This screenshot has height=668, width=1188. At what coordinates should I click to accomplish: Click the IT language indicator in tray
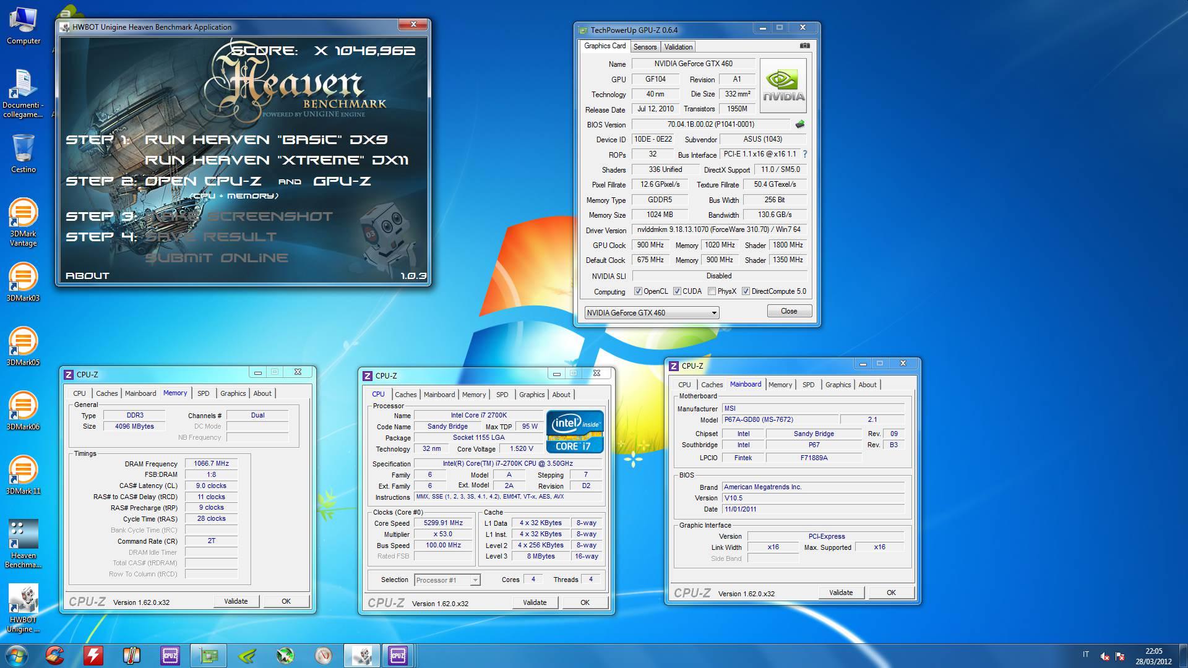[x=1085, y=654]
